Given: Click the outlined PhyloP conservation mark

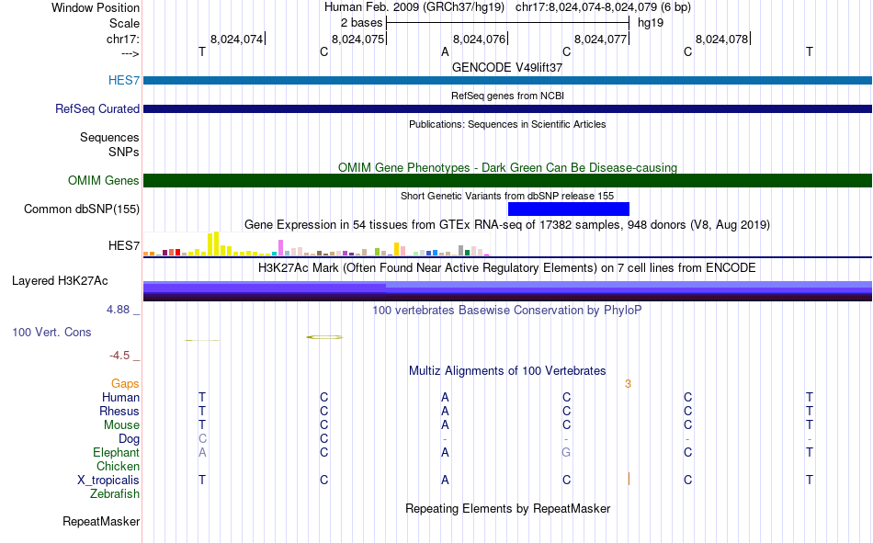Looking at the screenshot, I should (324, 337).
